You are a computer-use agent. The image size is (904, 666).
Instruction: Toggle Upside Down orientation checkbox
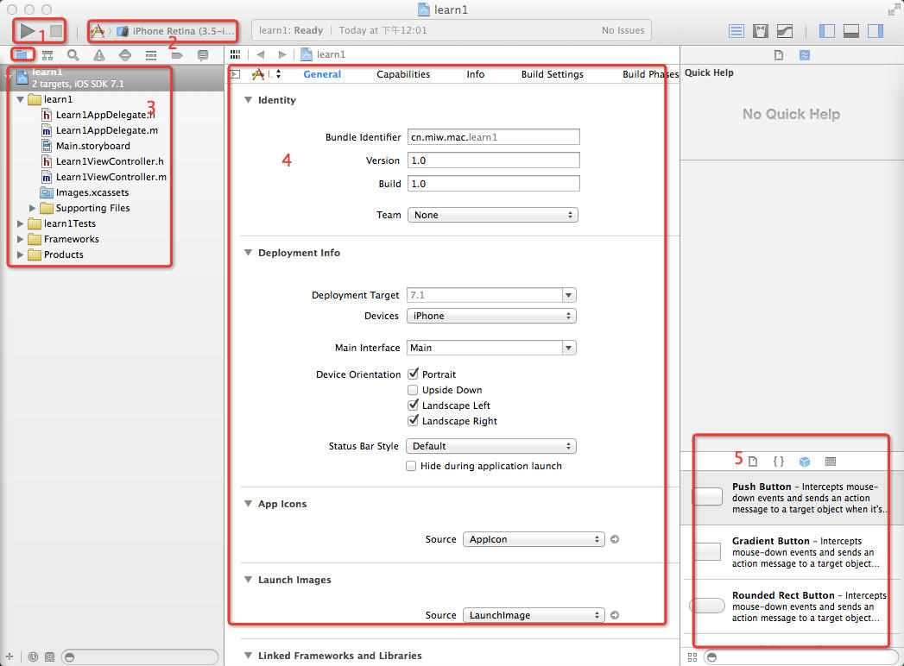click(413, 390)
